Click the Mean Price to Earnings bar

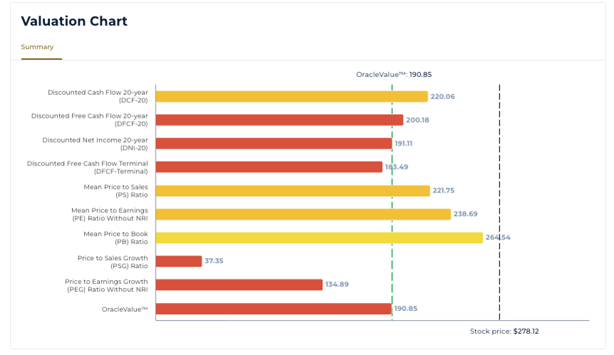point(303,214)
